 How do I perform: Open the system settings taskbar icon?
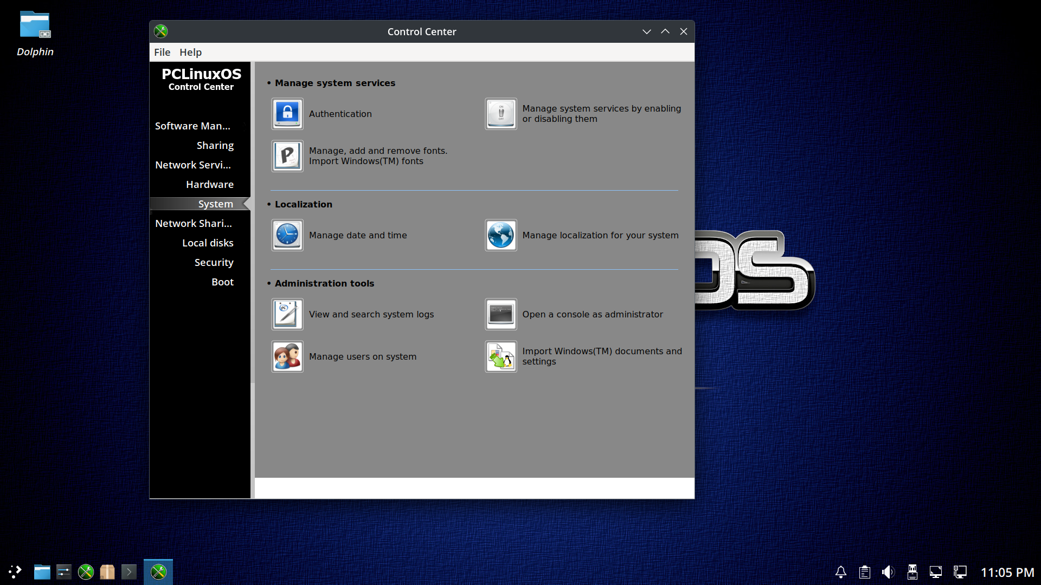click(x=63, y=571)
